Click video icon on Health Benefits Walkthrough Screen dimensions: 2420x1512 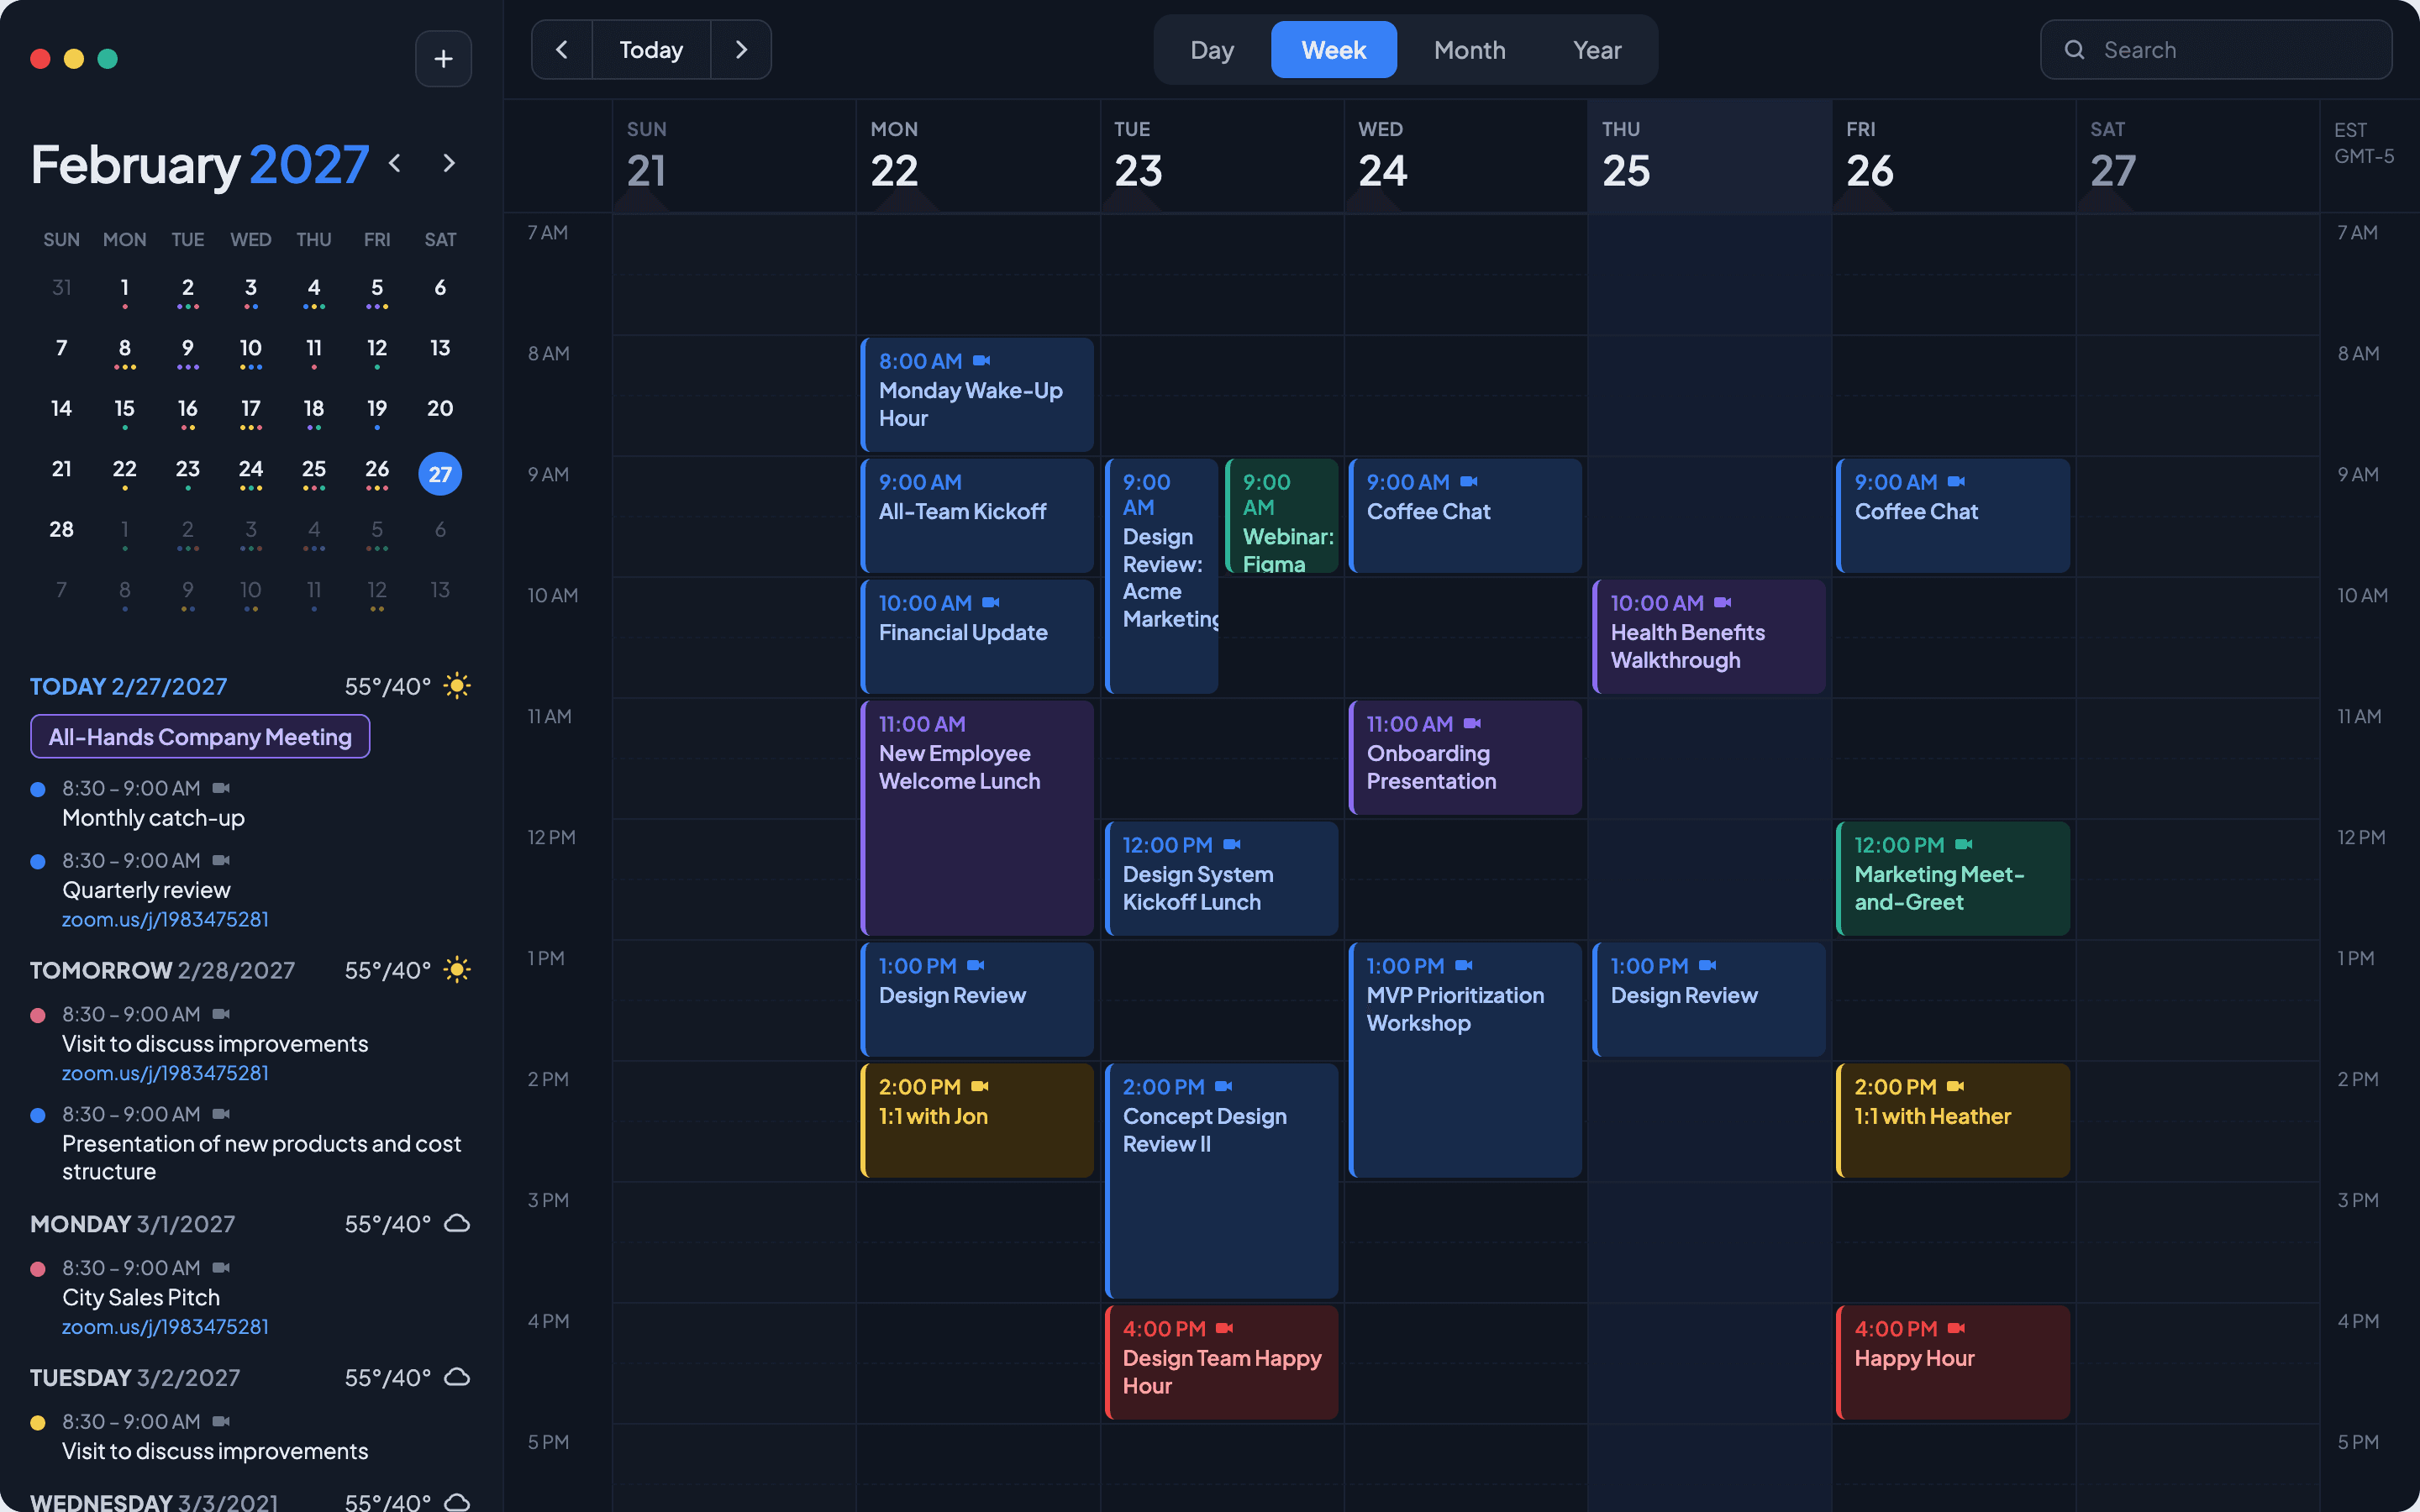[1723, 602]
